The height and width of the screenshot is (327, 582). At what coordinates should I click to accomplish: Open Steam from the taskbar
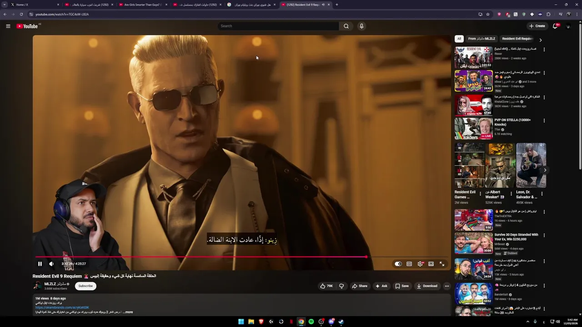[x=341, y=322]
